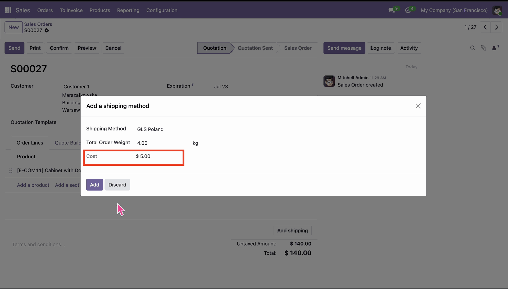
Task: Open the Products menu
Action: pyautogui.click(x=100, y=10)
